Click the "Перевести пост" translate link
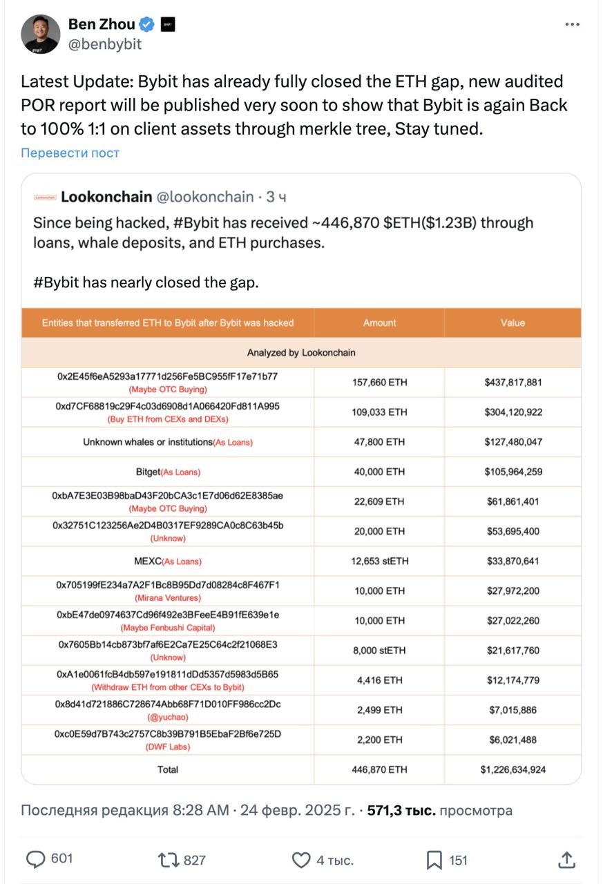Viewport: 603px width, 884px height. coord(70,153)
